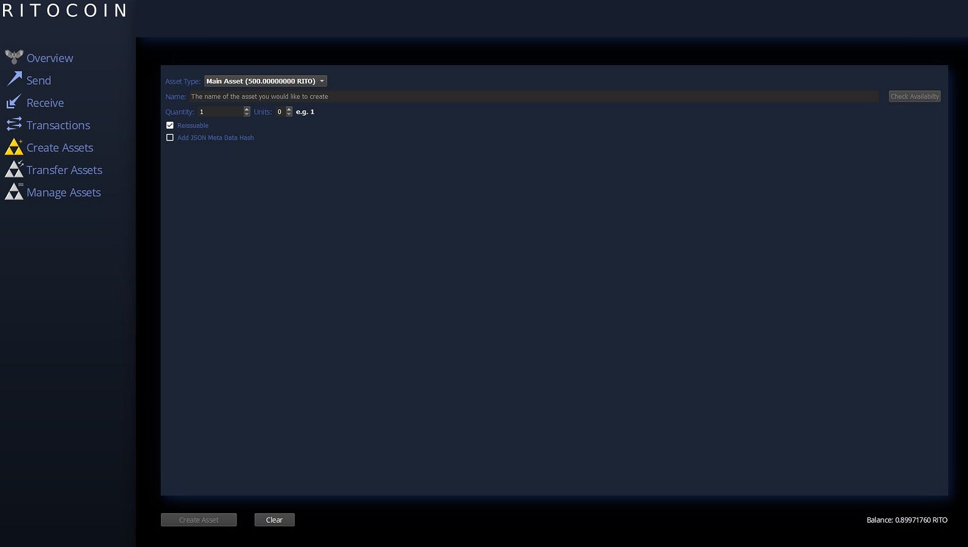The width and height of the screenshot is (968, 547).
Task: Switch to the Receive section
Action: tap(45, 103)
